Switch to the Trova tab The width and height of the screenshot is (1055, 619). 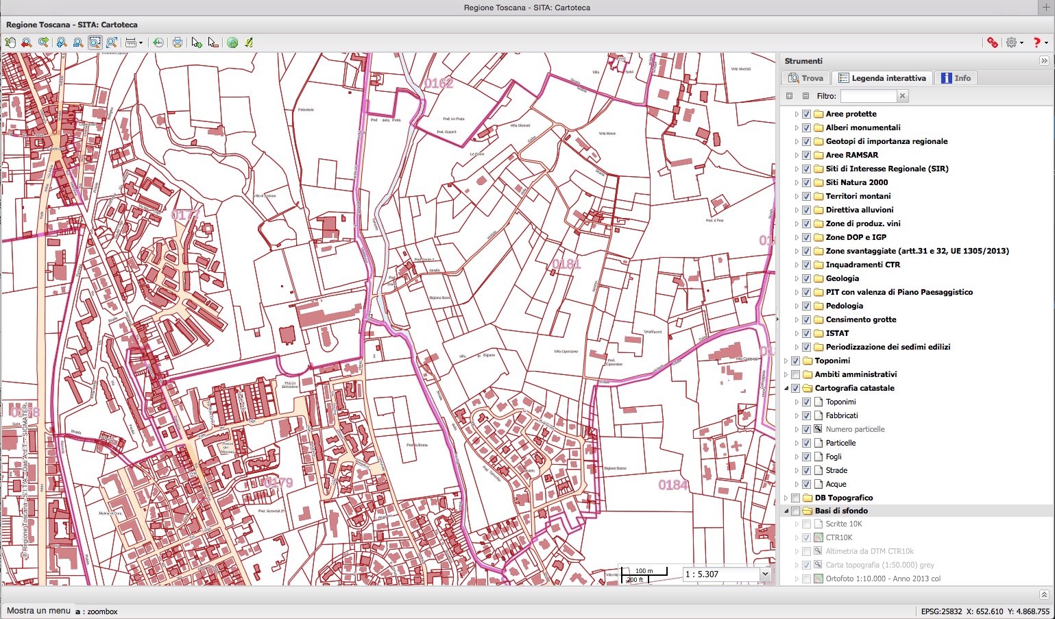tap(805, 78)
